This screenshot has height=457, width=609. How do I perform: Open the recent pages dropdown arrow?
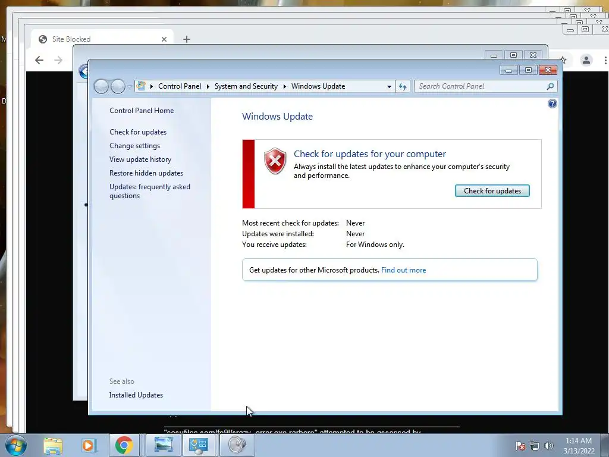pyautogui.click(x=130, y=87)
